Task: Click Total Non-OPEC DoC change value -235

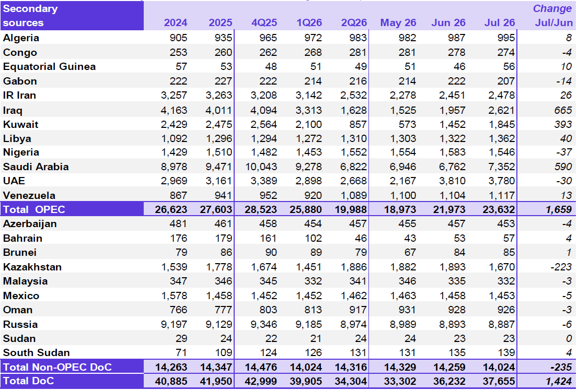Action: click(x=561, y=367)
